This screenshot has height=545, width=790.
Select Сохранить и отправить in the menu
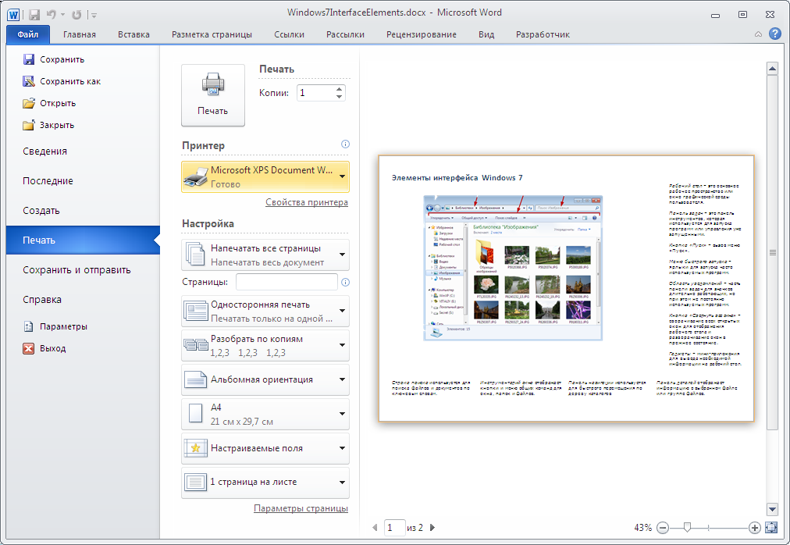point(83,270)
